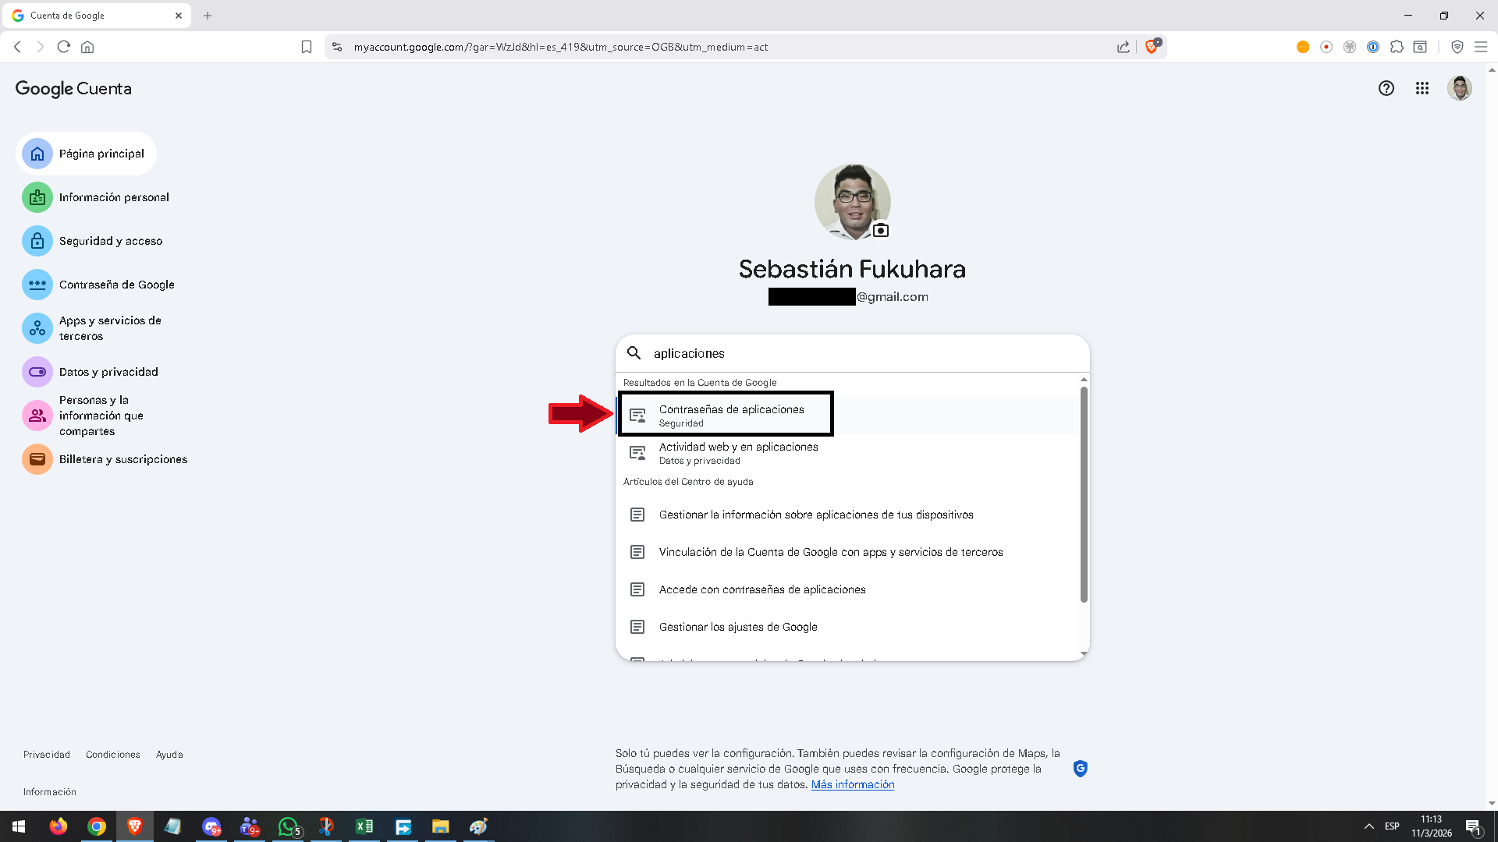Click the Privacidad footer link

(x=47, y=755)
